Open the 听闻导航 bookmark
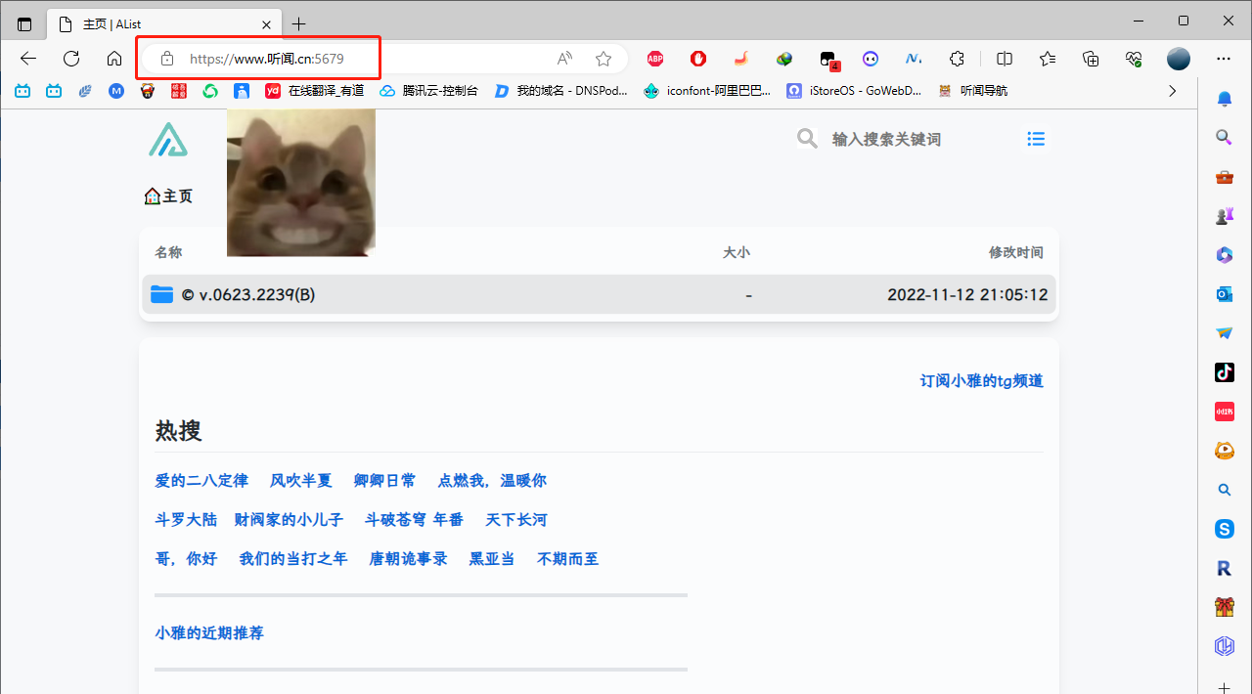This screenshot has height=694, width=1252. point(972,91)
